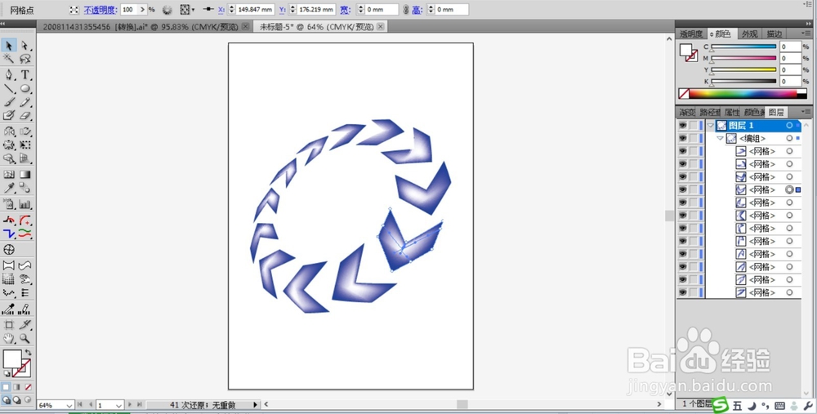Select the Magic Wand tool
The width and height of the screenshot is (817, 414).
[x=9, y=60]
